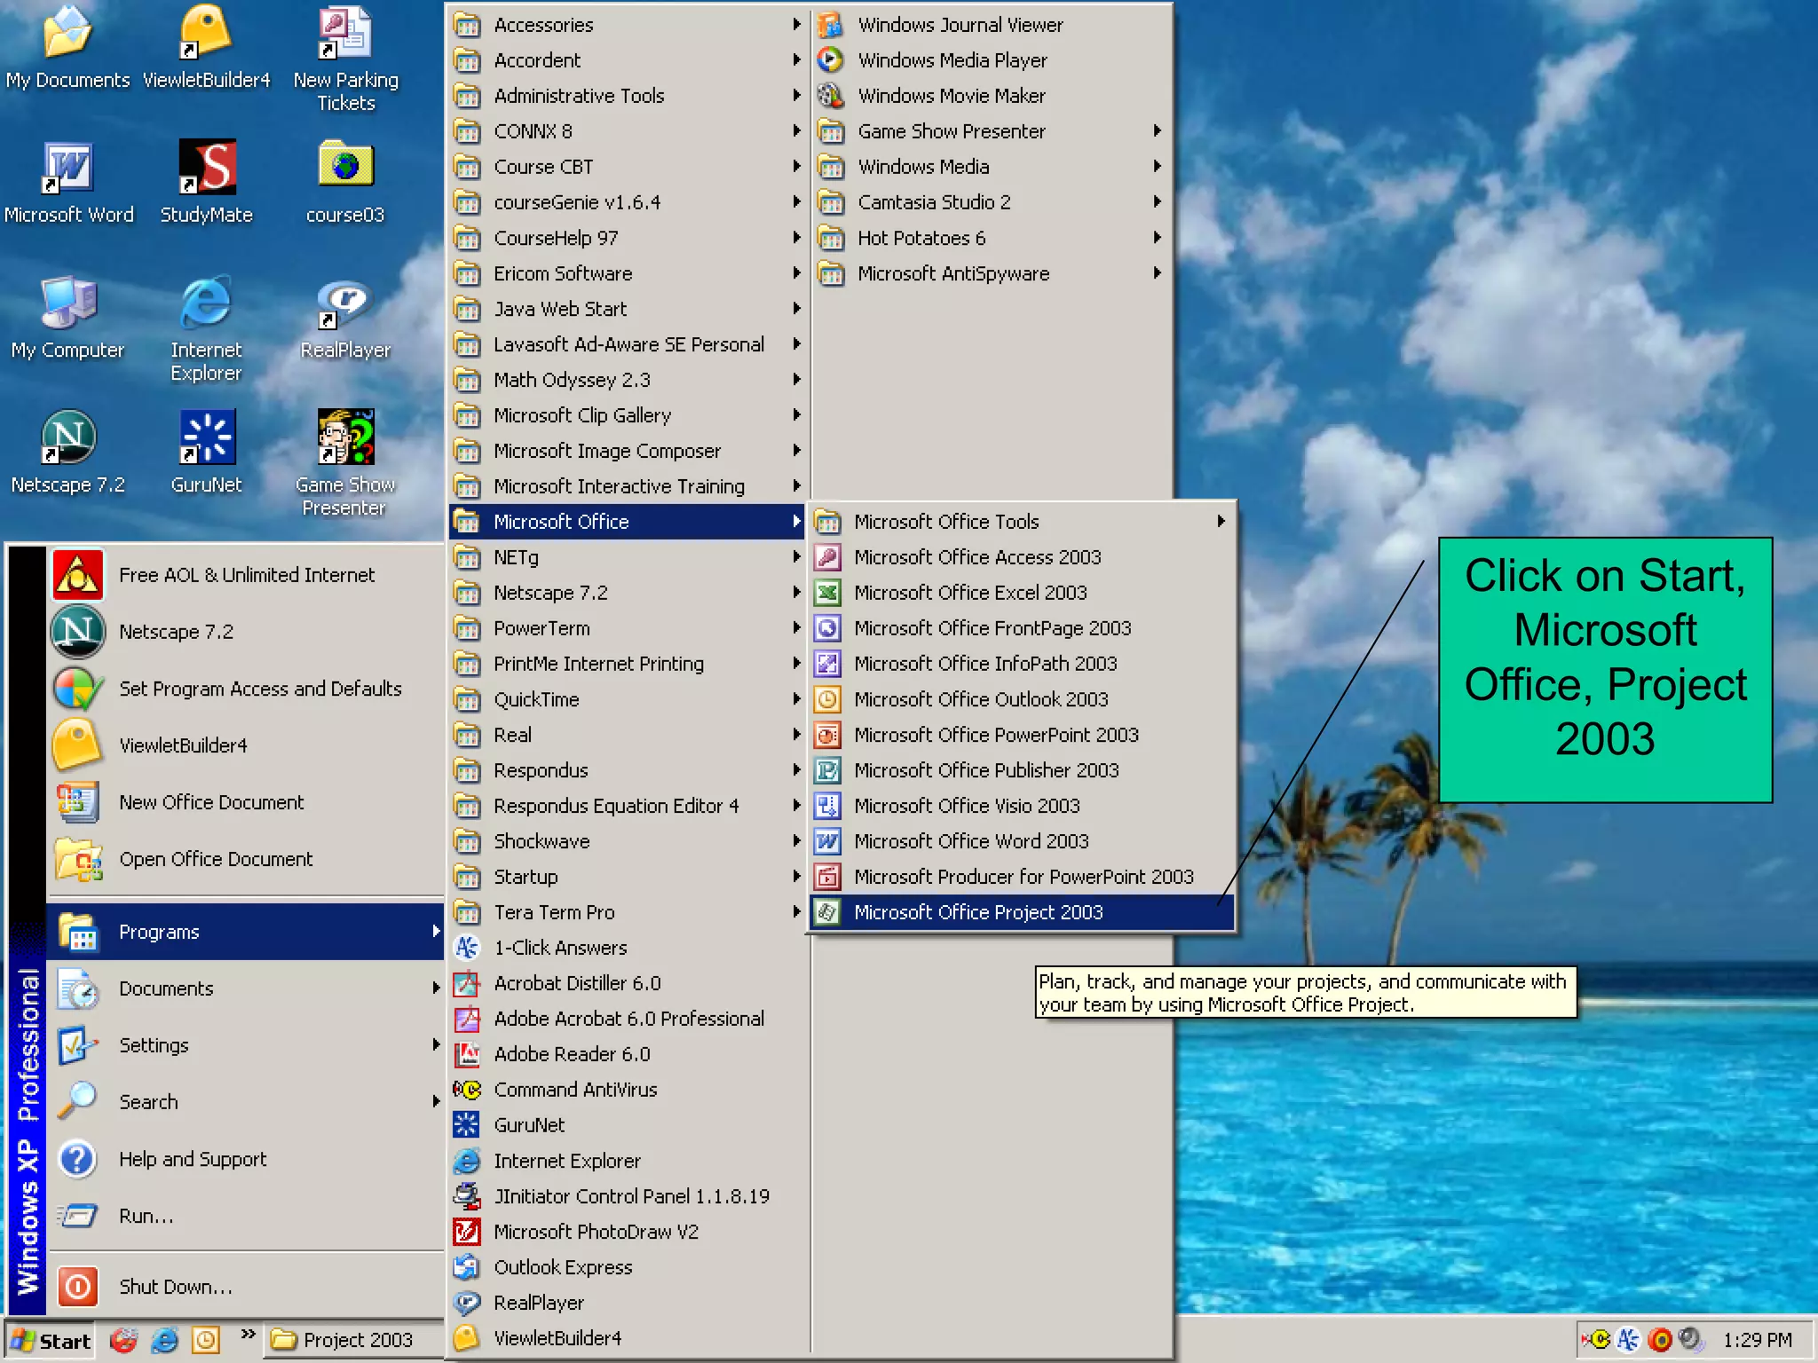Click the Microsoft Producer for PowerPoint icon
This screenshot has width=1818, height=1363.
[827, 877]
